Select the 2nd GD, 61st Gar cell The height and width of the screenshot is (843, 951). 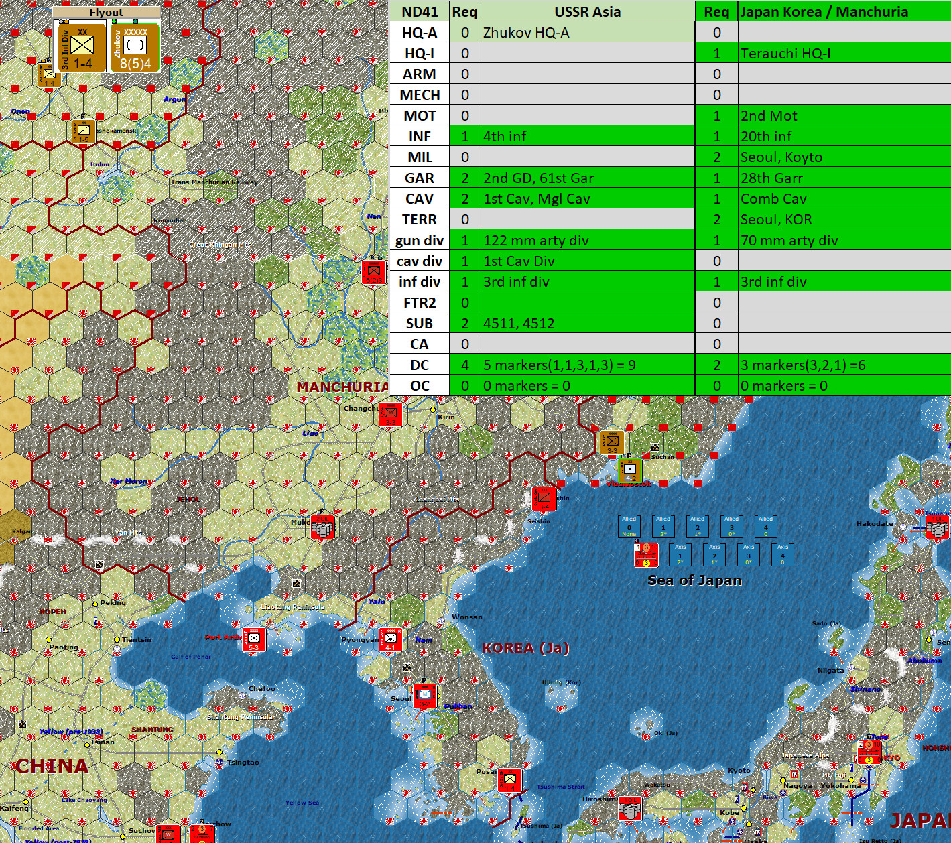point(588,178)
